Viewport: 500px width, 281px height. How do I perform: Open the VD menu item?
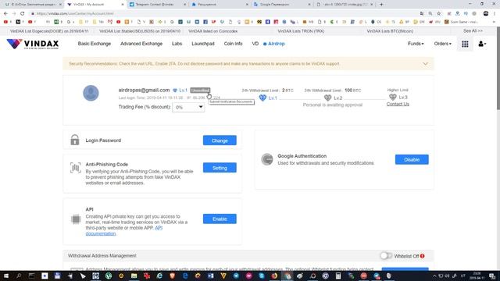tap(255, 44)
